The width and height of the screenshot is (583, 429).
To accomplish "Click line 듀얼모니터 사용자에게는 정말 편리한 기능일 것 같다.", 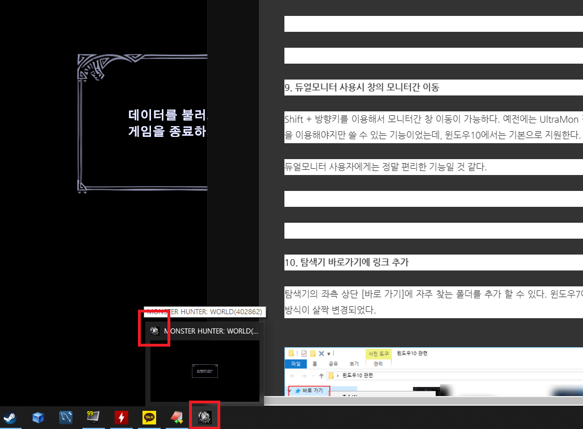I will click(385, 166).
